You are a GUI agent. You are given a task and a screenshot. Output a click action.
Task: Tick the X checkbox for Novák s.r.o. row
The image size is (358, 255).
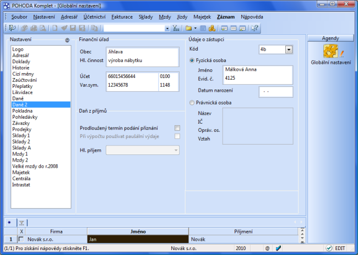[x=21, y=239]
